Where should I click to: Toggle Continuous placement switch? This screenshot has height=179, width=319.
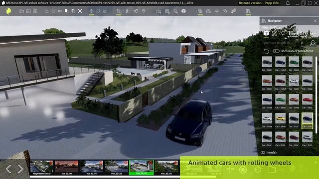coord(276,51)
